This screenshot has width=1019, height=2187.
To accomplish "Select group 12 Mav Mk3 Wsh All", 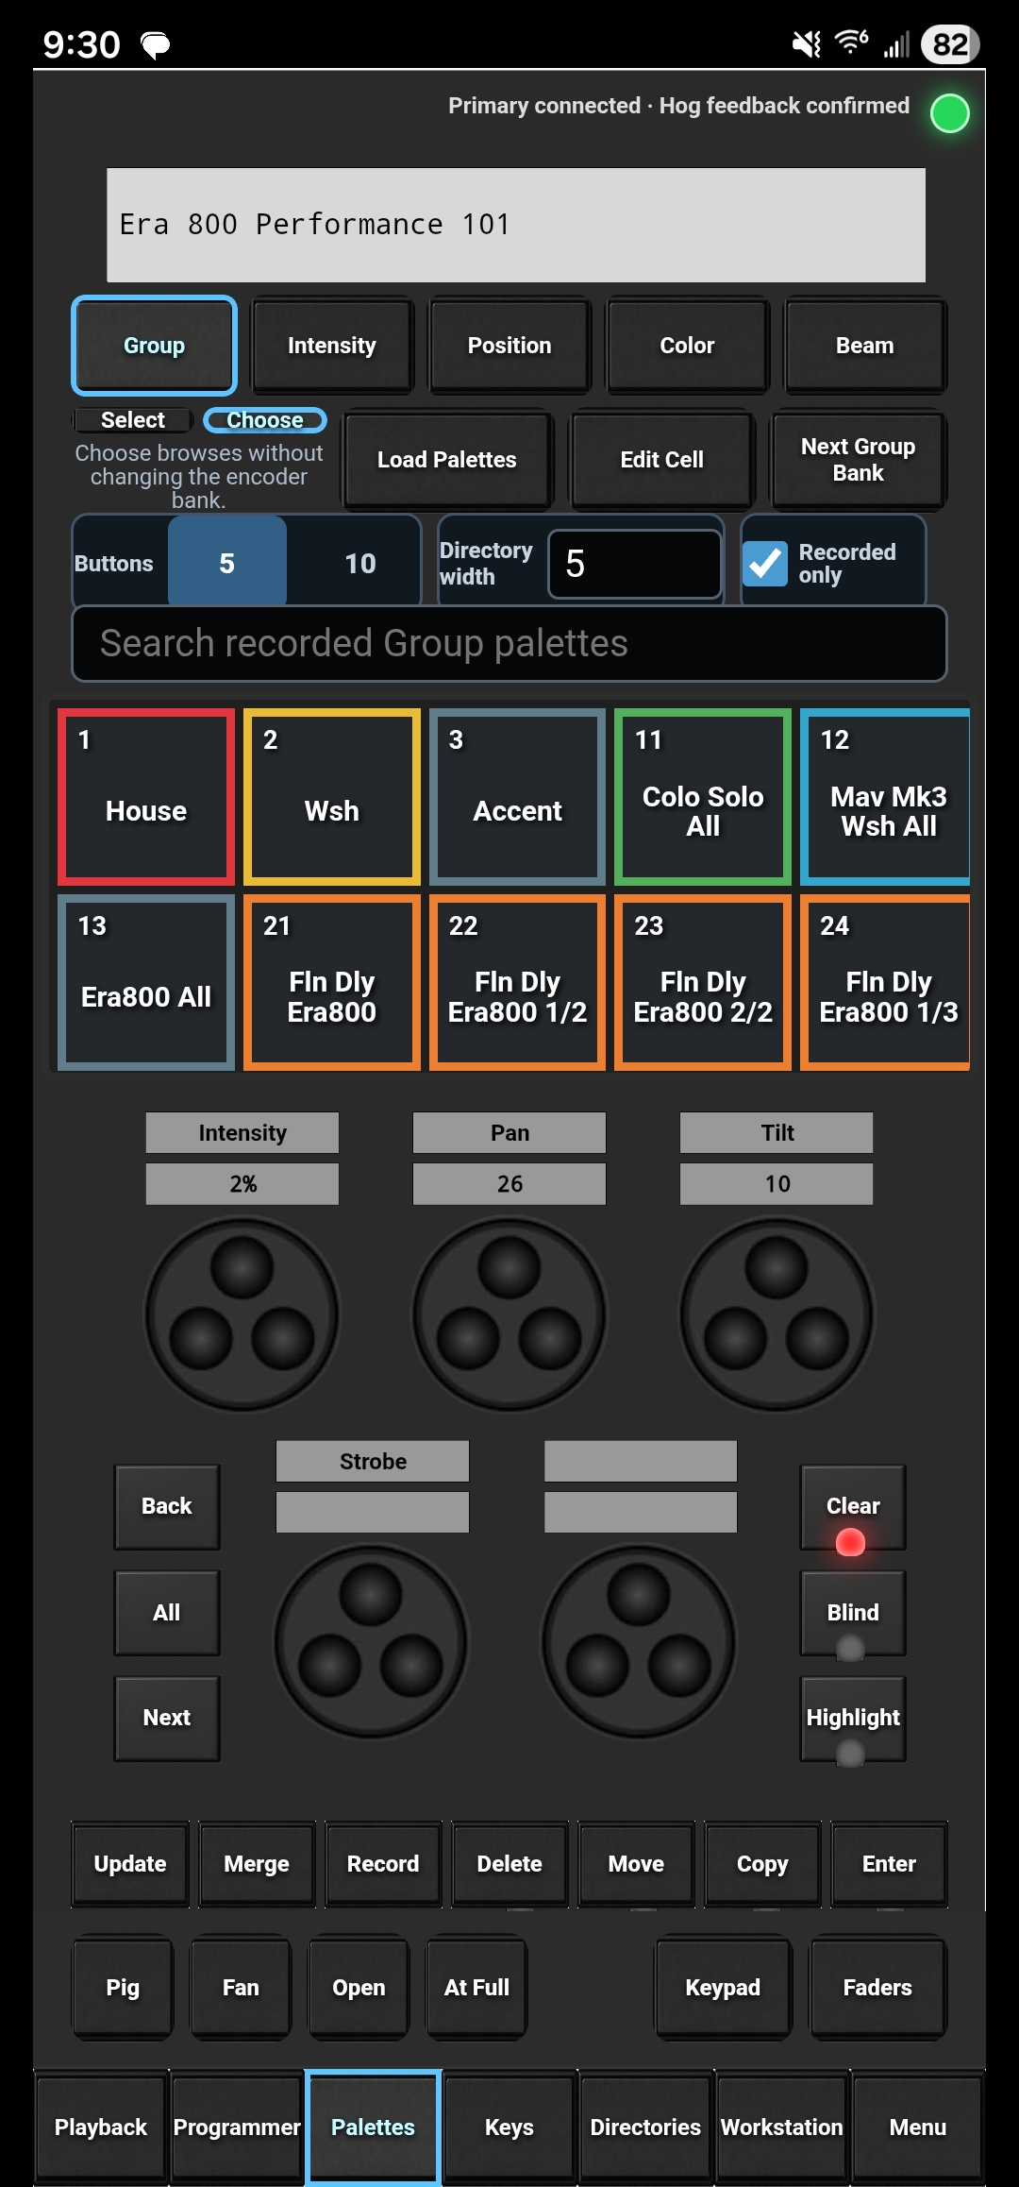I will coord(885,797).
